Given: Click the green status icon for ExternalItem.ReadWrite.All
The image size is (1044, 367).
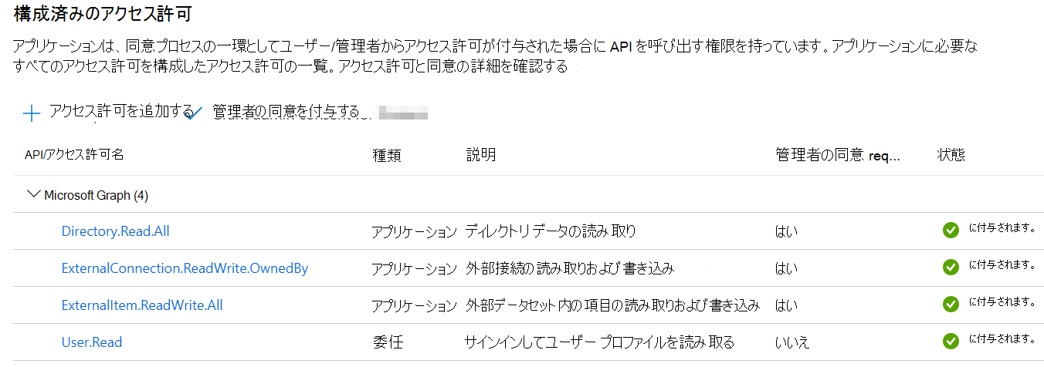Looking at the screenshot, I should [x=951, y=304].
